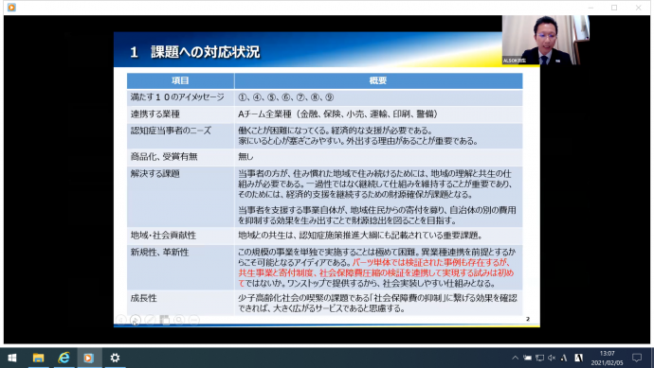Open the Action Center notifications

(x=637, y=358)
